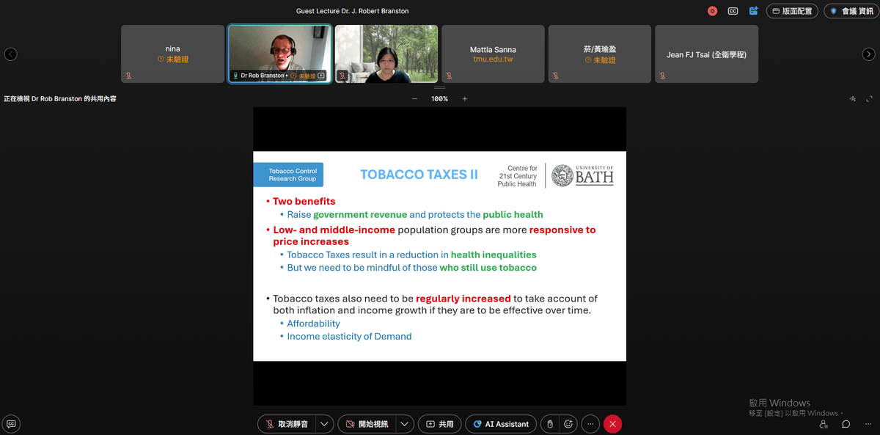Click the 共用 share button

click(x=439, y=424)
